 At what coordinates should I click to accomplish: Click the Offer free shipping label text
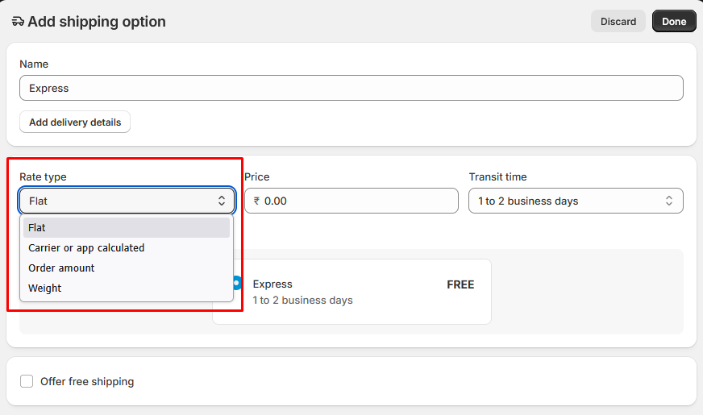pyautogui.click(x=87, y=381)
